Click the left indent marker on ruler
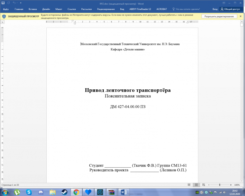 tap(75, 23)
